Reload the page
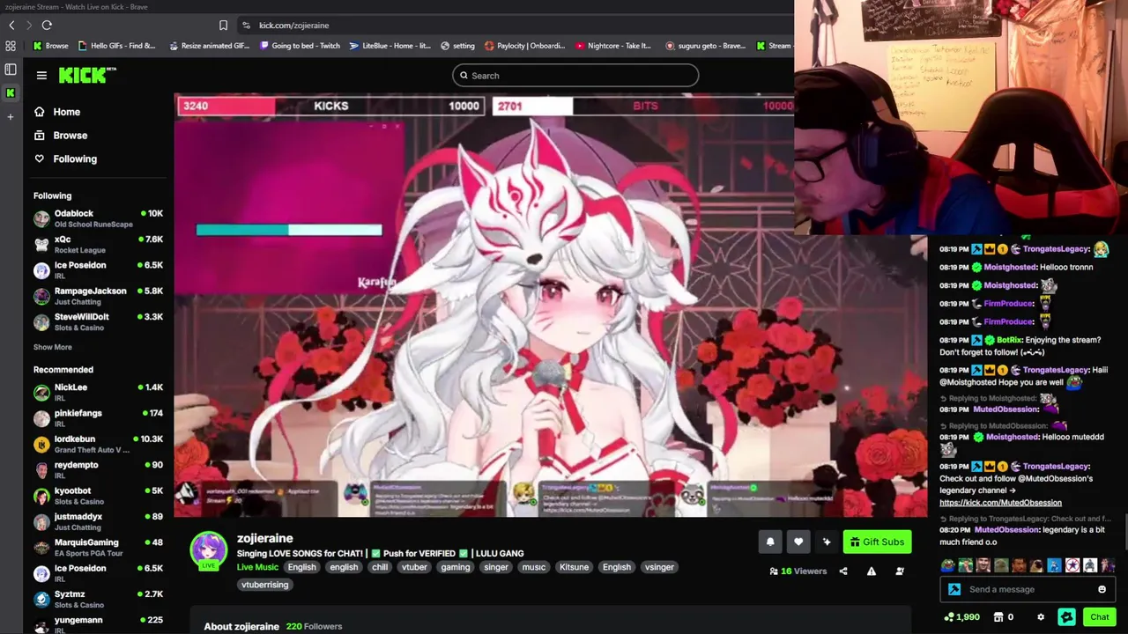The height and width of the screenshot is (634, 1128). (x=47, y=26)
